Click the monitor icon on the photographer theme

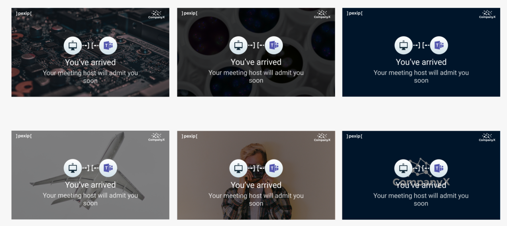pos(238,168)
